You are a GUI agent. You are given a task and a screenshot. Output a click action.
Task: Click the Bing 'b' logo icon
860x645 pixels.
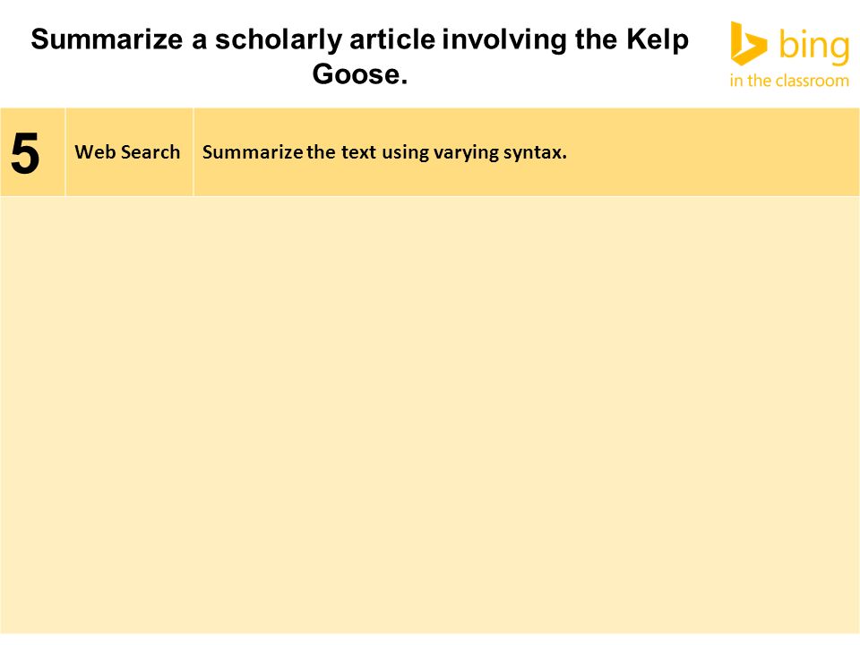click(x=748, y=43)
